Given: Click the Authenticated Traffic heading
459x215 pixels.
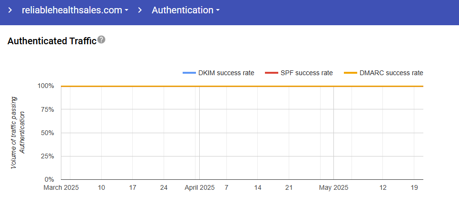Looking at the screenshot, I should point(52,41).
